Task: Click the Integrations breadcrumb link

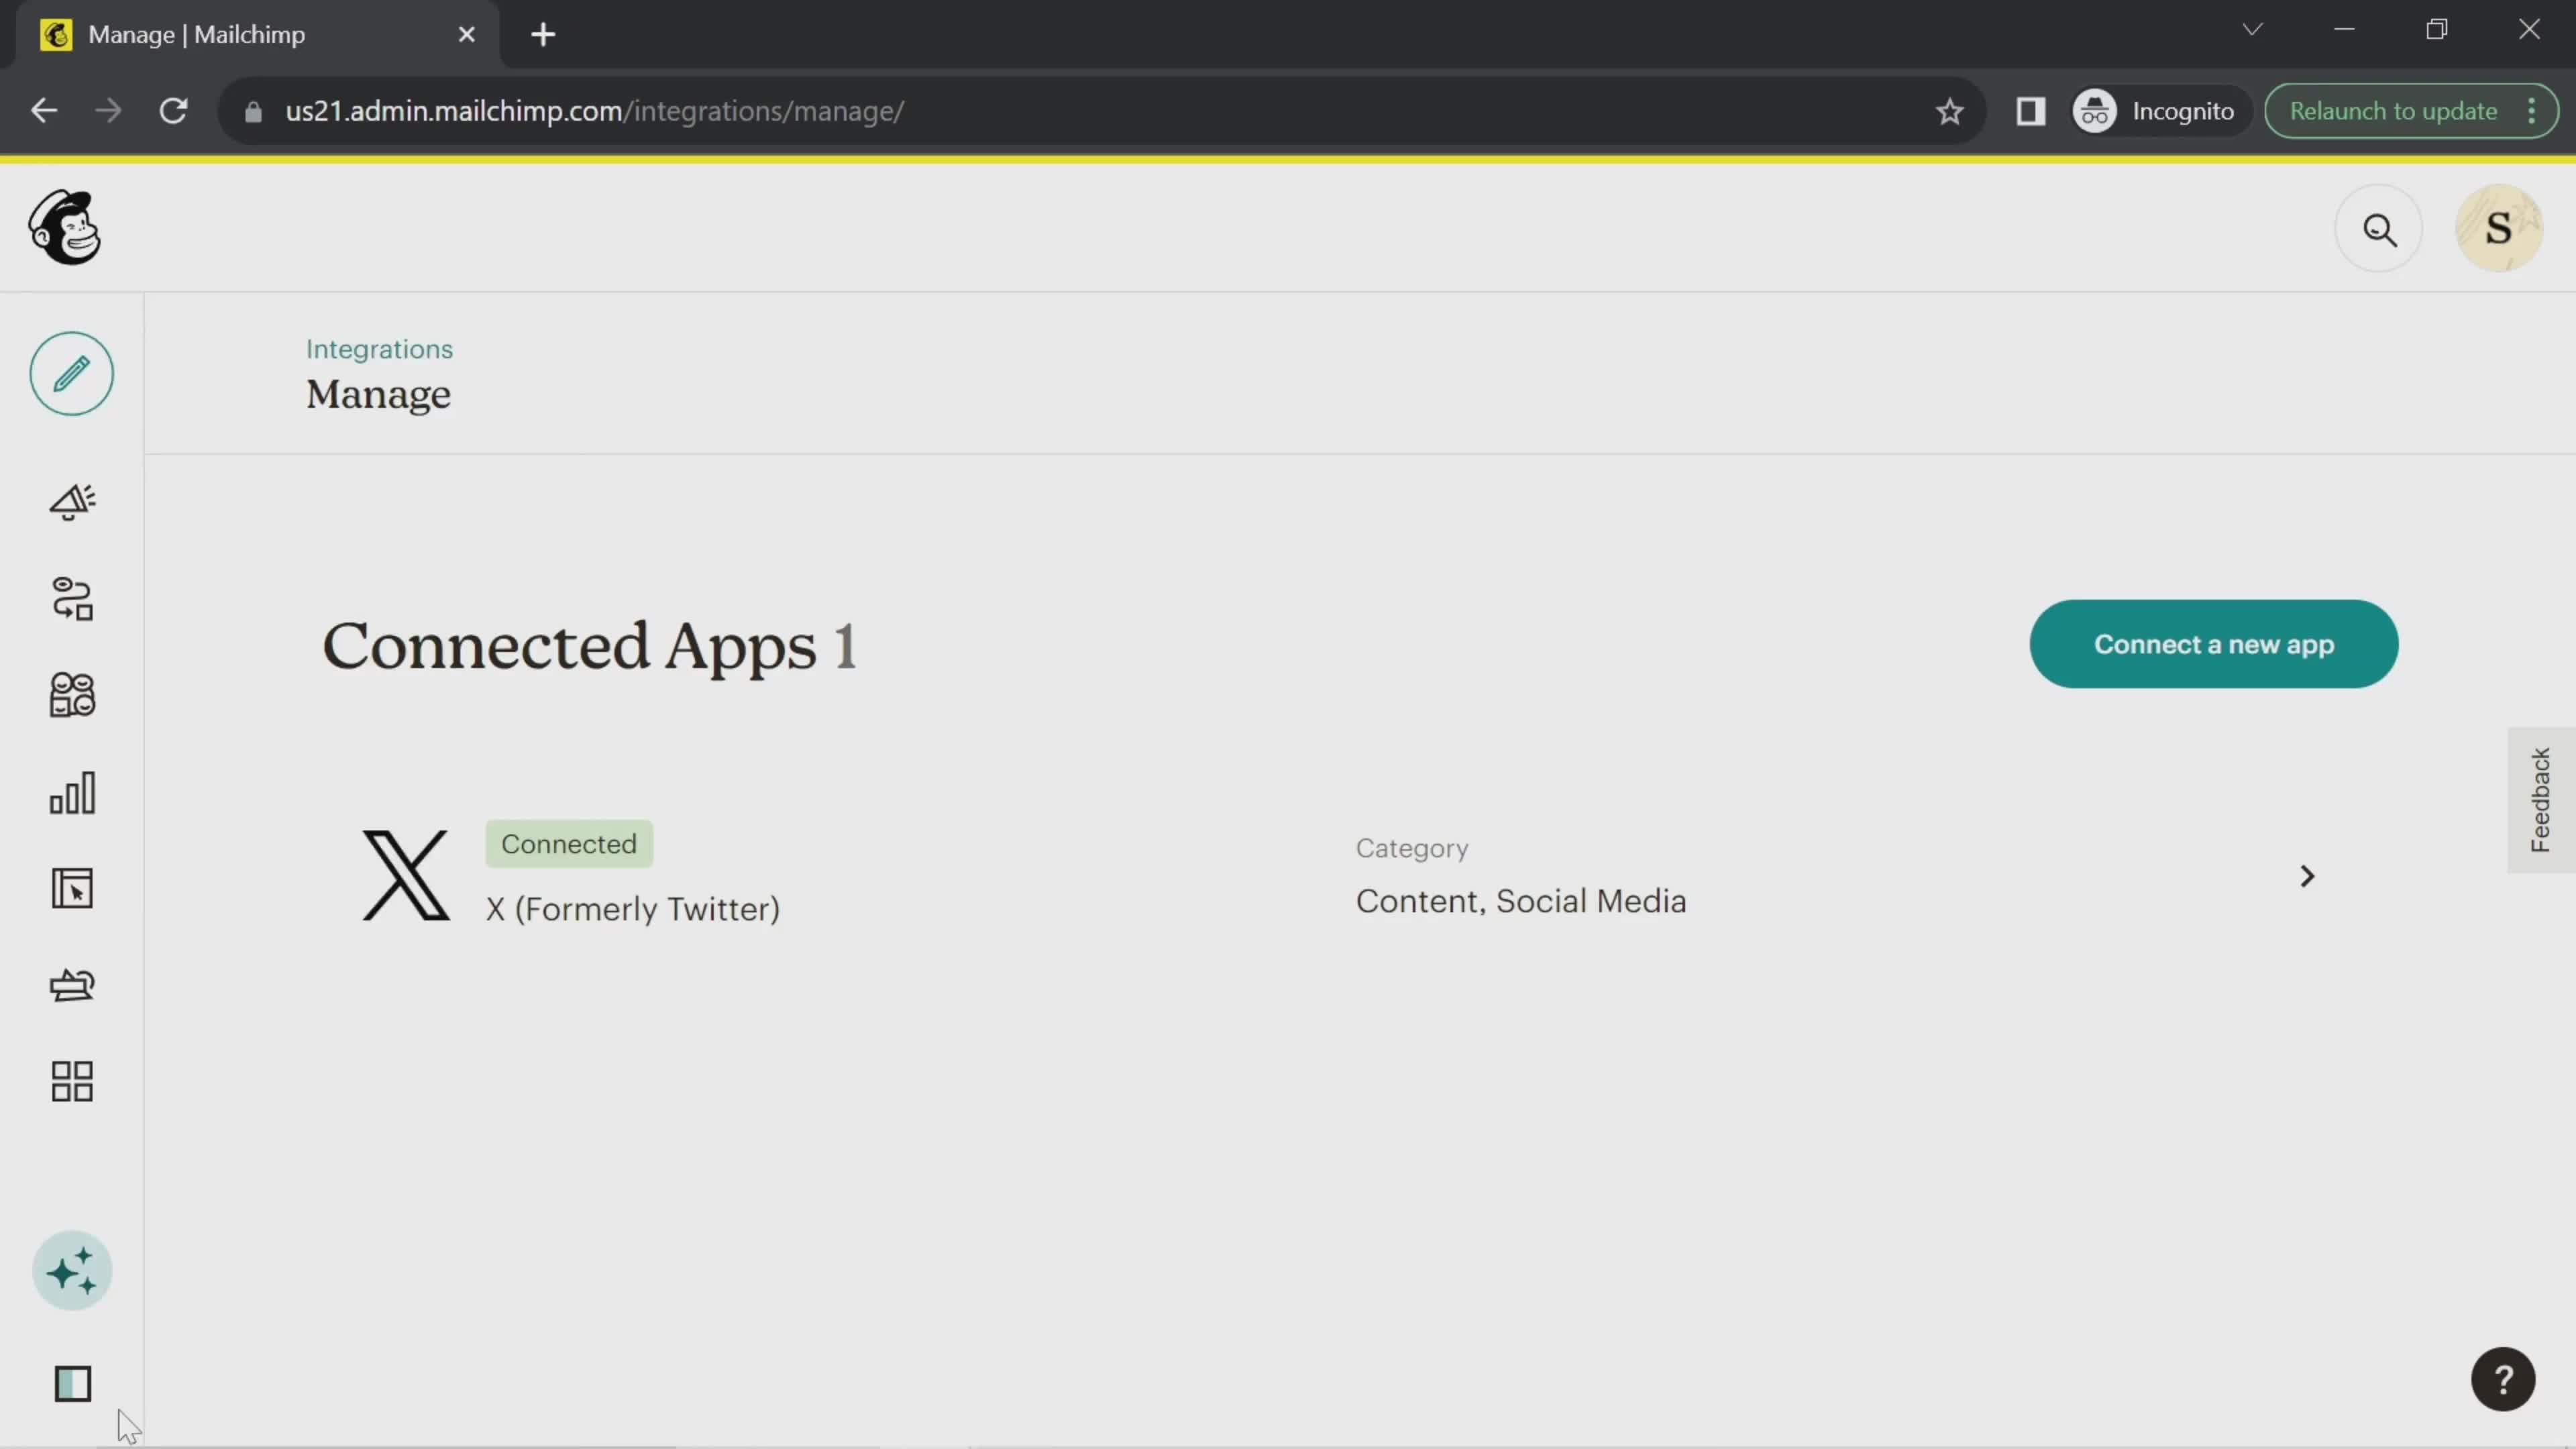Action: point(379,349)
